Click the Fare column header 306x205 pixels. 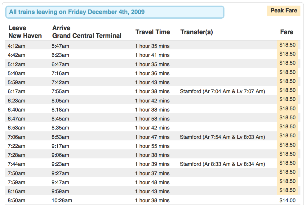click(287, 32)
